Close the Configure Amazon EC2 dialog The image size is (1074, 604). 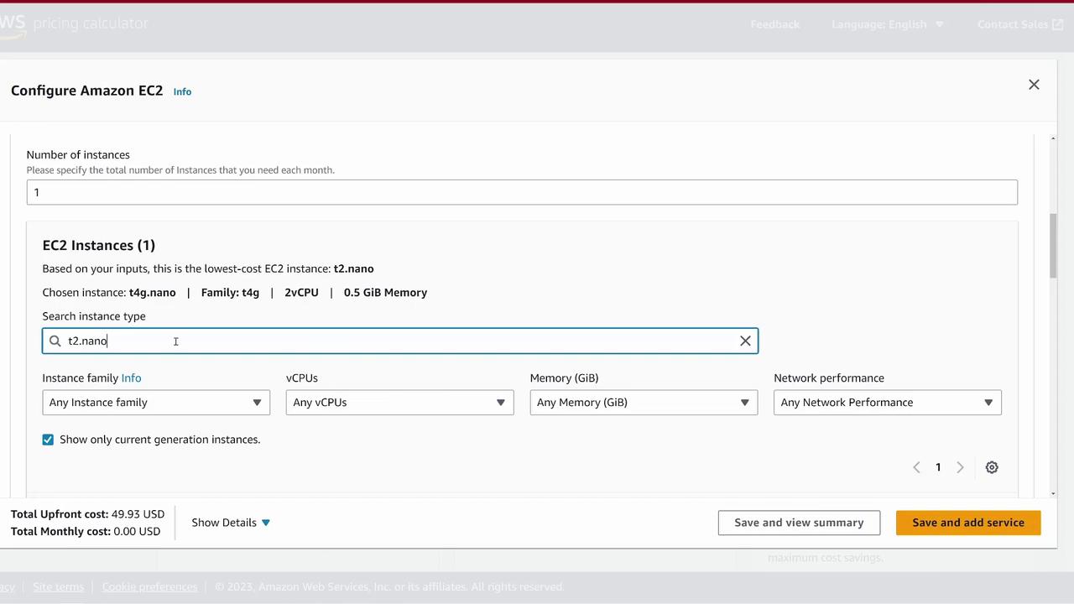pos(1034,85)
